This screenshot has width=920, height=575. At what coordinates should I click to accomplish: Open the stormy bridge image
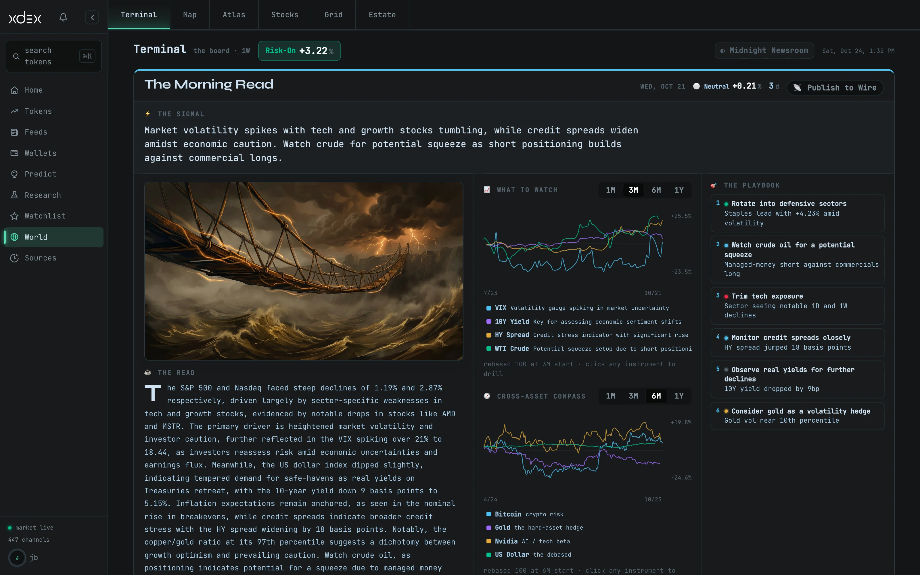click(x=304, y=271)
